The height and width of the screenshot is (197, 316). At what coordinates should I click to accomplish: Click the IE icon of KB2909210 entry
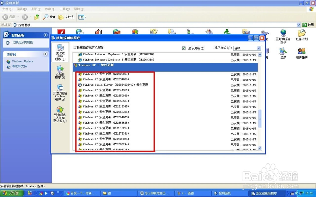coord(80,54)
